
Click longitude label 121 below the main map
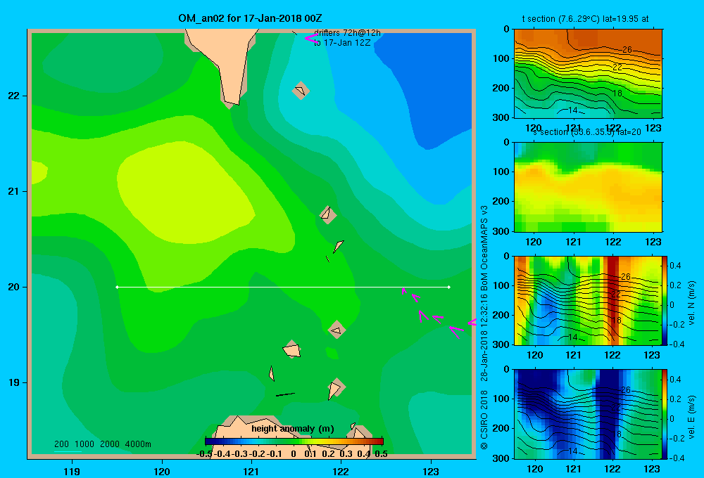(x=251, y=471)
